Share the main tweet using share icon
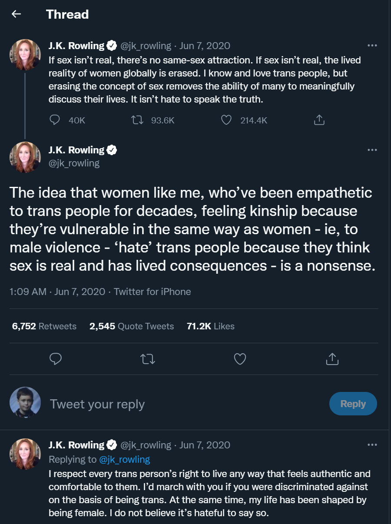This screenshot has height=524, width=391. [332, 358]
